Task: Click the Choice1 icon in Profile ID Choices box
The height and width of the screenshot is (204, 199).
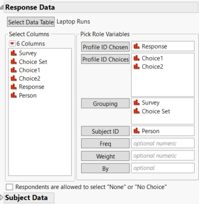Action: tap(137, 58)
